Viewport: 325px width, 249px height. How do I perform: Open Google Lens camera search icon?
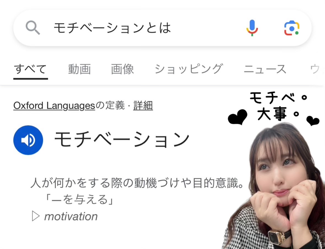click(x=292, y=28)
